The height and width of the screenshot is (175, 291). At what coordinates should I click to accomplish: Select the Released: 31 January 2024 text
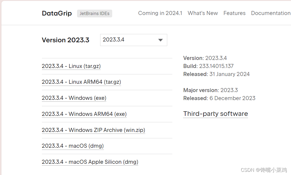216,74
